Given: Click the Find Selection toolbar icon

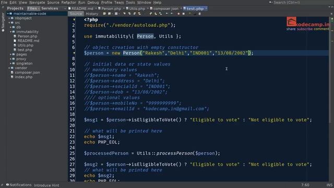Looking at the screenshot, I should [124, 14].
